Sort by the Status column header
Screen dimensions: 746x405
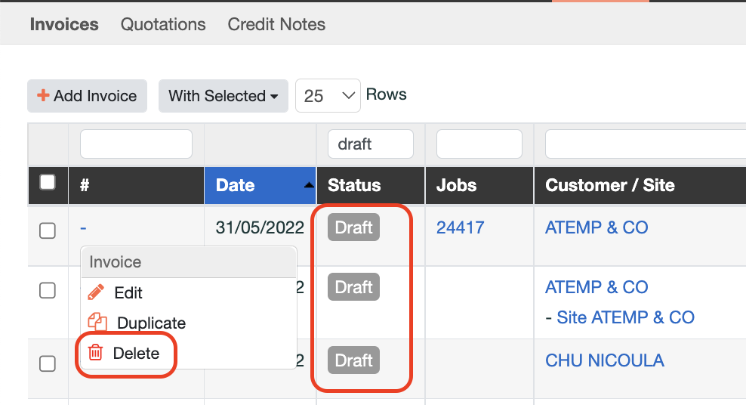pos(354,185)
